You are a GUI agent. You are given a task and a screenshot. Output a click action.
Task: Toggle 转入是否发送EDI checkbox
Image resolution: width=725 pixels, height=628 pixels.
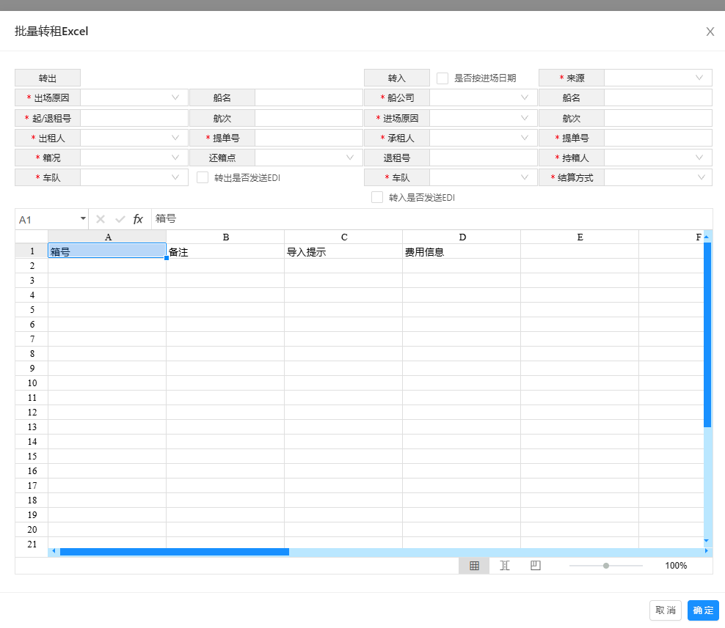click(x=377, y=197)
